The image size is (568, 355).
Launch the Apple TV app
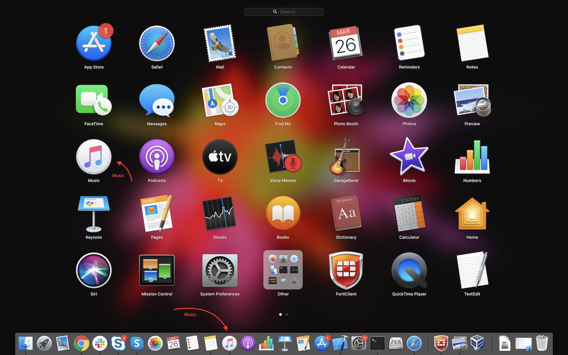point(220,157)
